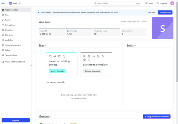The image size is (178, 124).
Task: Click the Astro rocket template icon
Action: [103, 56]
